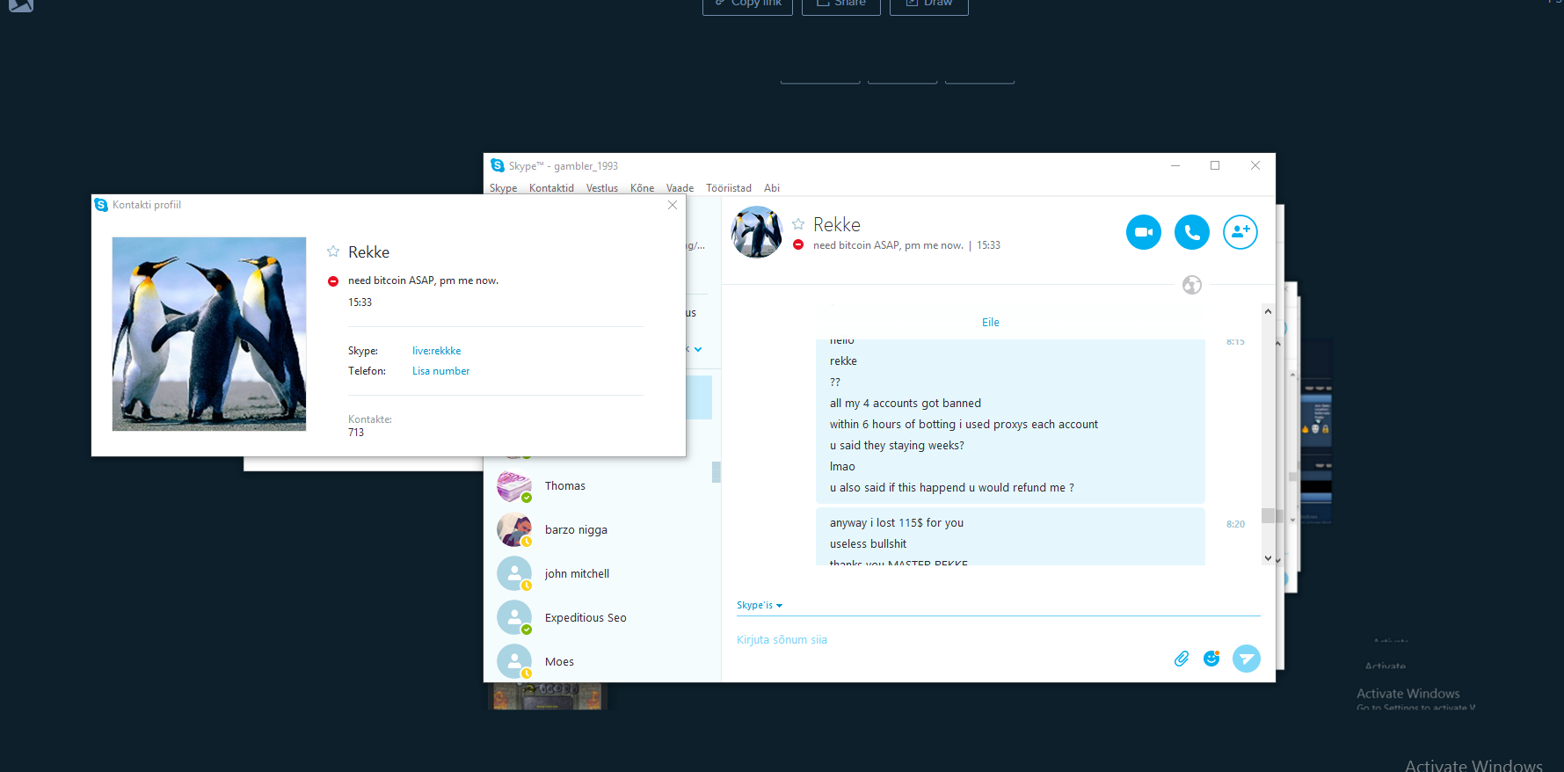Open the Kontaktid menu
This screenshot has height=772, width=1564.
551,188
